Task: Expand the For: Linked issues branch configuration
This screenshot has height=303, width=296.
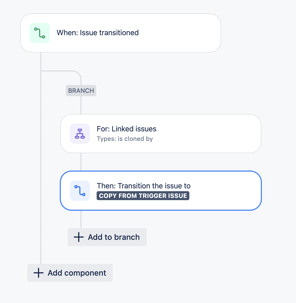Action: [x=161, y=133]
